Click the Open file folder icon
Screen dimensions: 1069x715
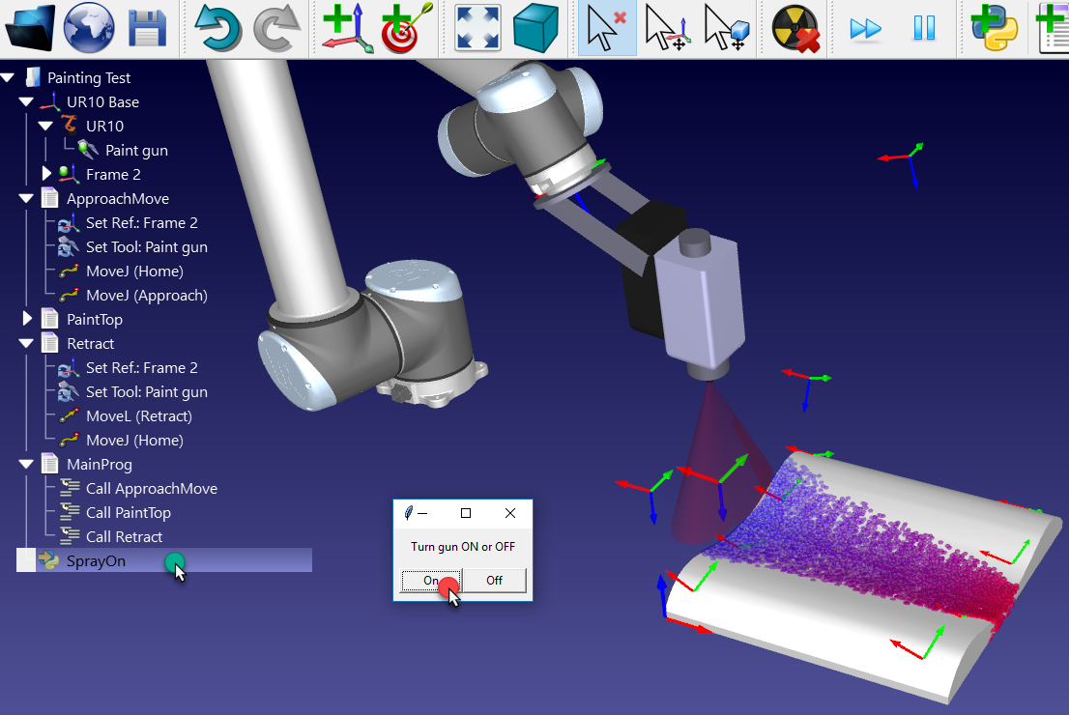(x=30, y=28)
